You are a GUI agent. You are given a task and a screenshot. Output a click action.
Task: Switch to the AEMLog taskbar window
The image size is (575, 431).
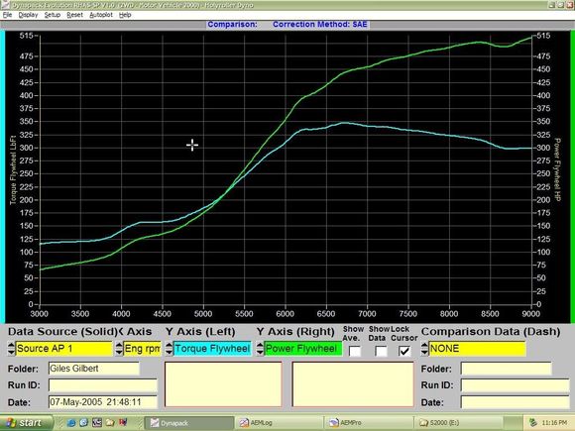280,423
